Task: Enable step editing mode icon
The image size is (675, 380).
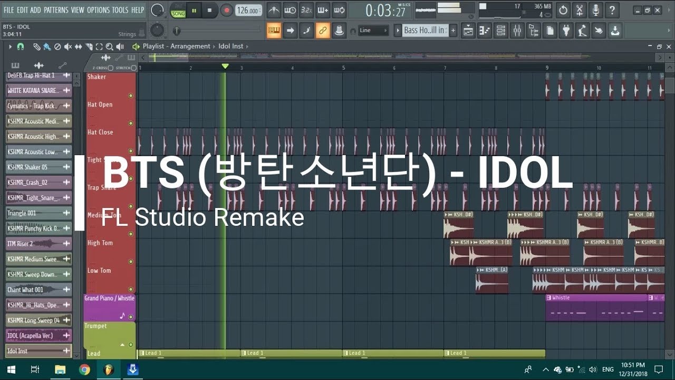Action: [323, 10]
